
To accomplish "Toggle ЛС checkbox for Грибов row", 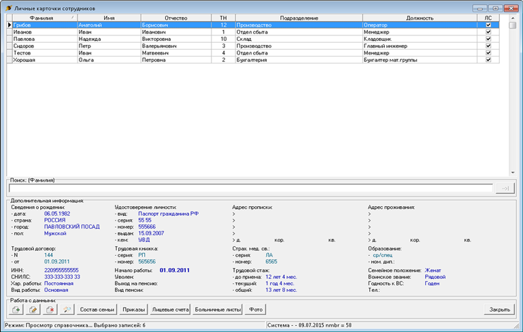I will point(488,25).
